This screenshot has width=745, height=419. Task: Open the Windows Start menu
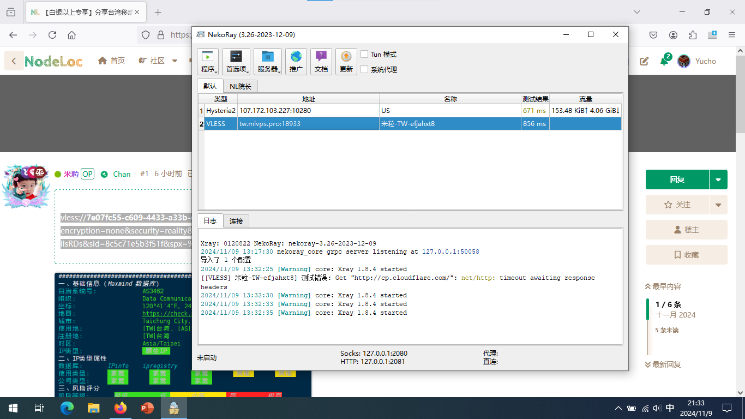[13, 408]
